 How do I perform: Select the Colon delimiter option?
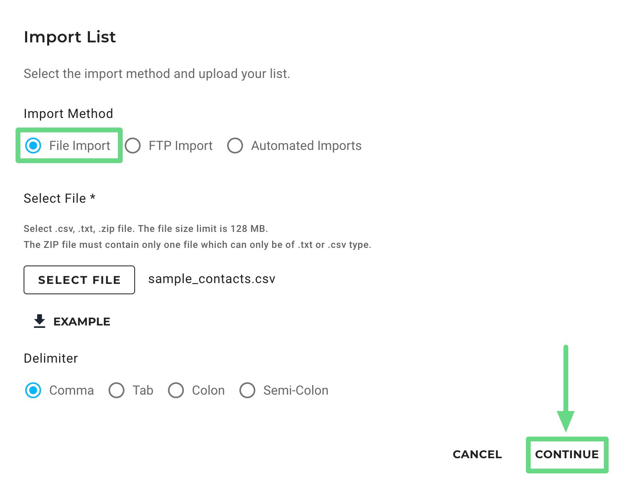pos(176,390)
